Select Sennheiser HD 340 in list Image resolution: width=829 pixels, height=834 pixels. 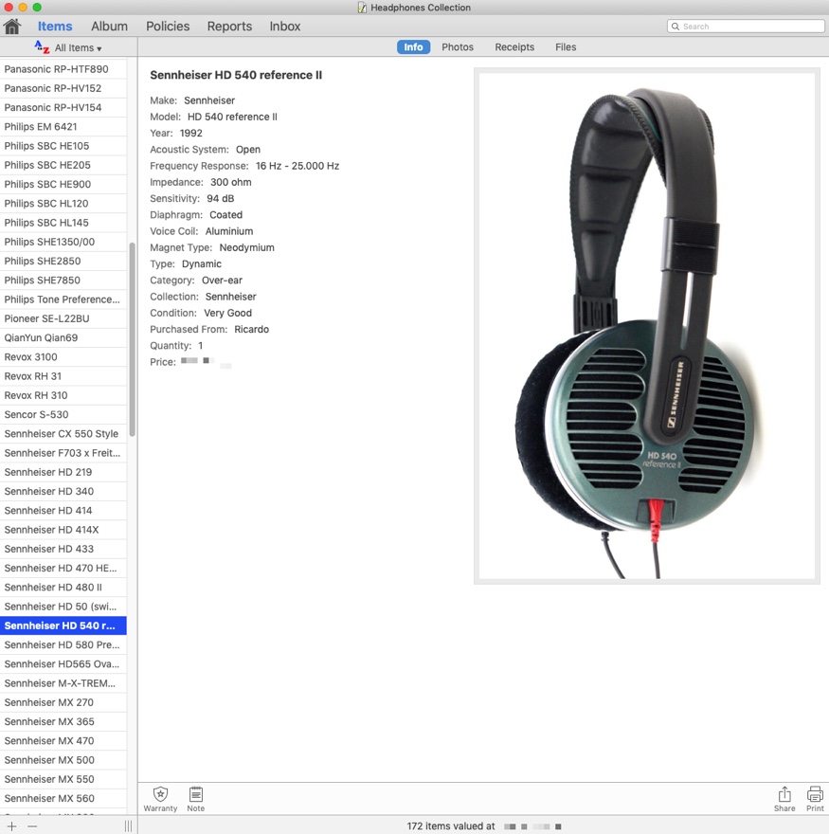(x=63, y=491)
